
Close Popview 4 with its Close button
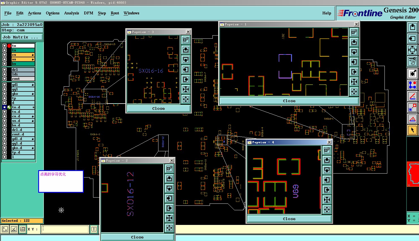pyautogui.click(x=289, y=219)
